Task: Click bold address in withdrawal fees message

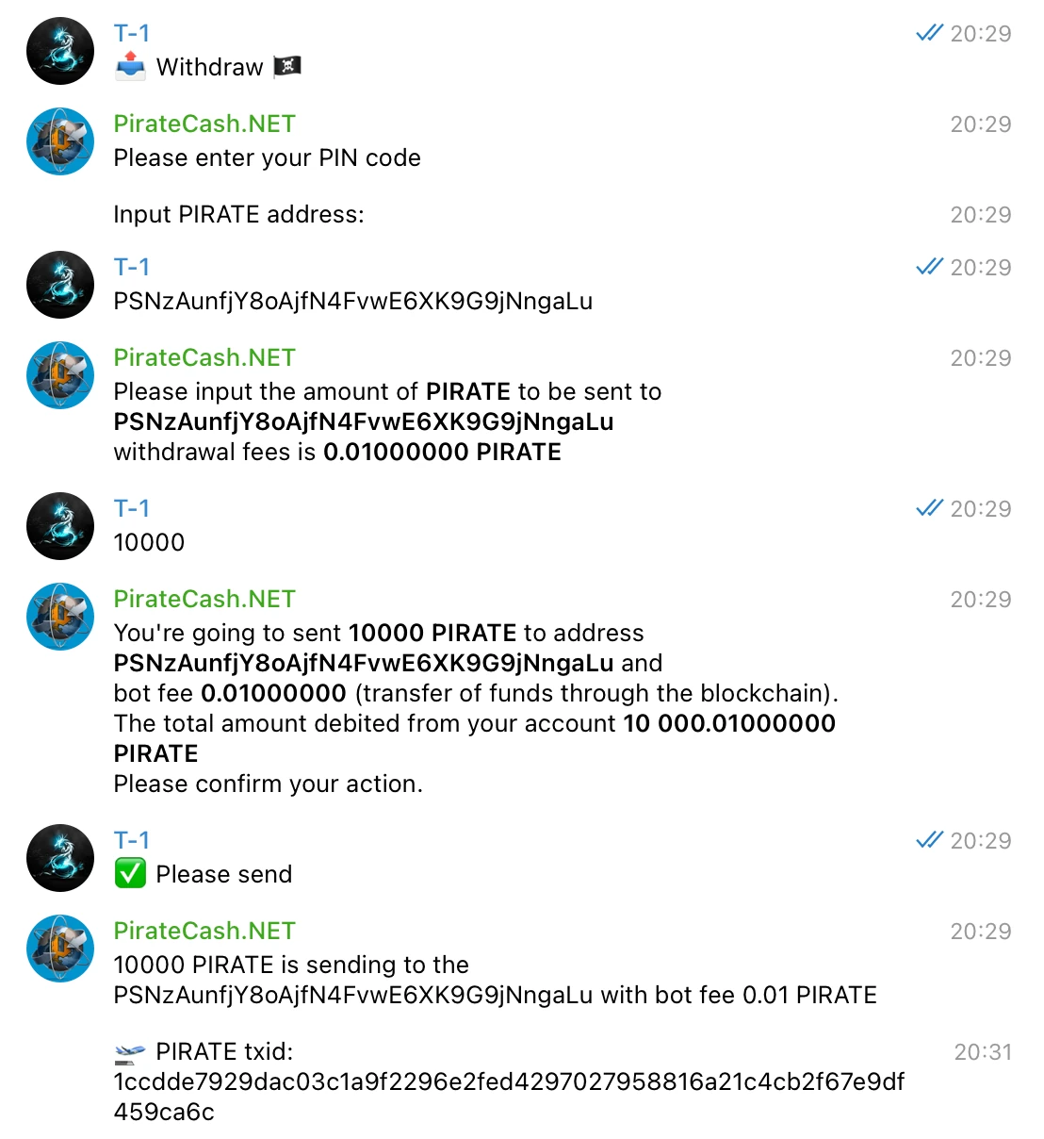Action: pos(364,421)
